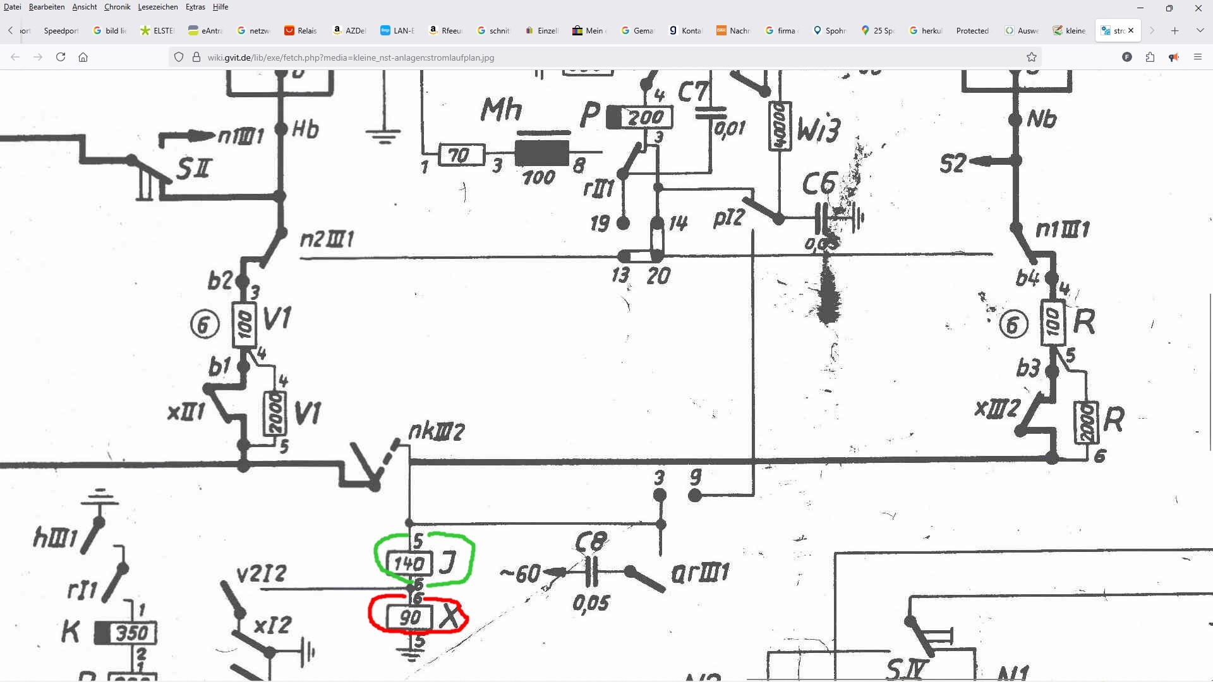Open the Lesezeichen menu
The height and width of the screenshot is (682, 1213).
tap(157, 7)
